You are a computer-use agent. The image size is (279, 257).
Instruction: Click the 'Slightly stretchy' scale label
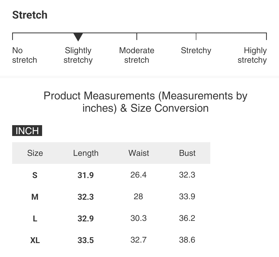(x=78, y=55)
